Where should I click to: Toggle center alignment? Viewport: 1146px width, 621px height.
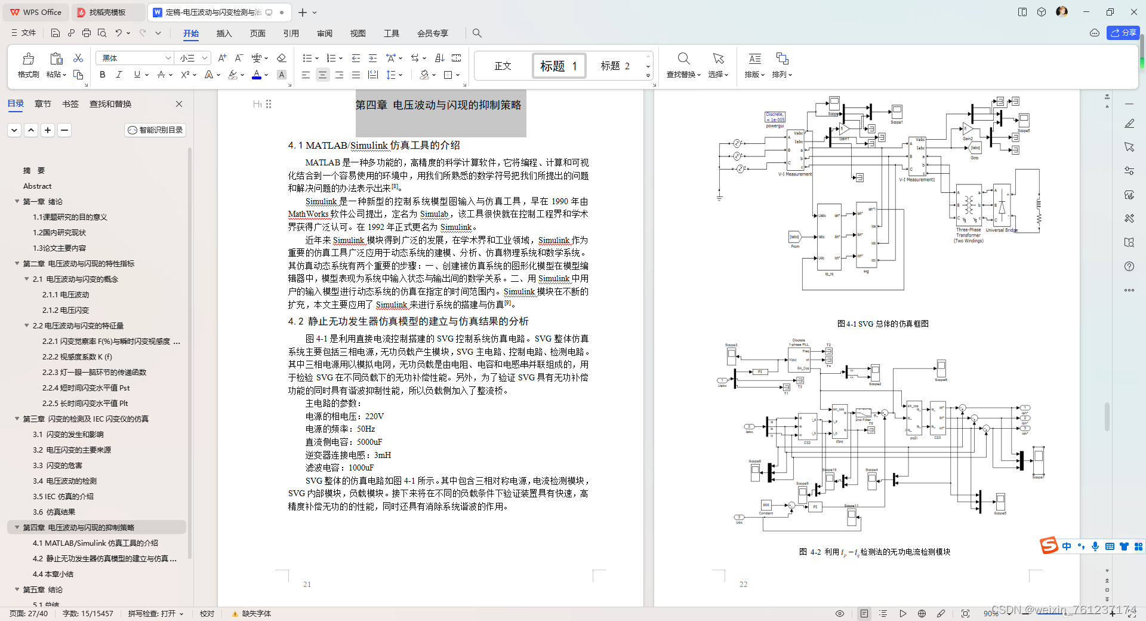322,75
